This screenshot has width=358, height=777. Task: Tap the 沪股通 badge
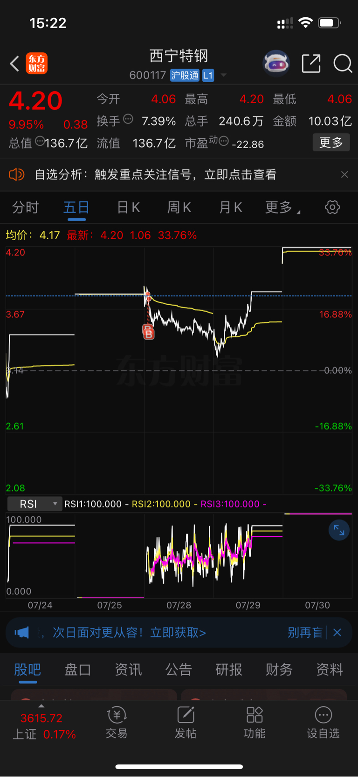(x=185, y=75)
